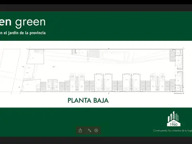
Task: Exit fullscreen with the collapse arrows icon
Action: click(90, 130)
